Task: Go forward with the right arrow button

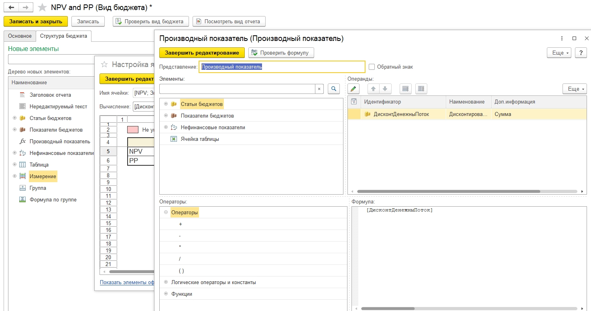Action: (25, 8)
